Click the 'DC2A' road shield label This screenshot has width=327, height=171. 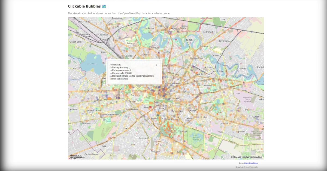(223, 20)
